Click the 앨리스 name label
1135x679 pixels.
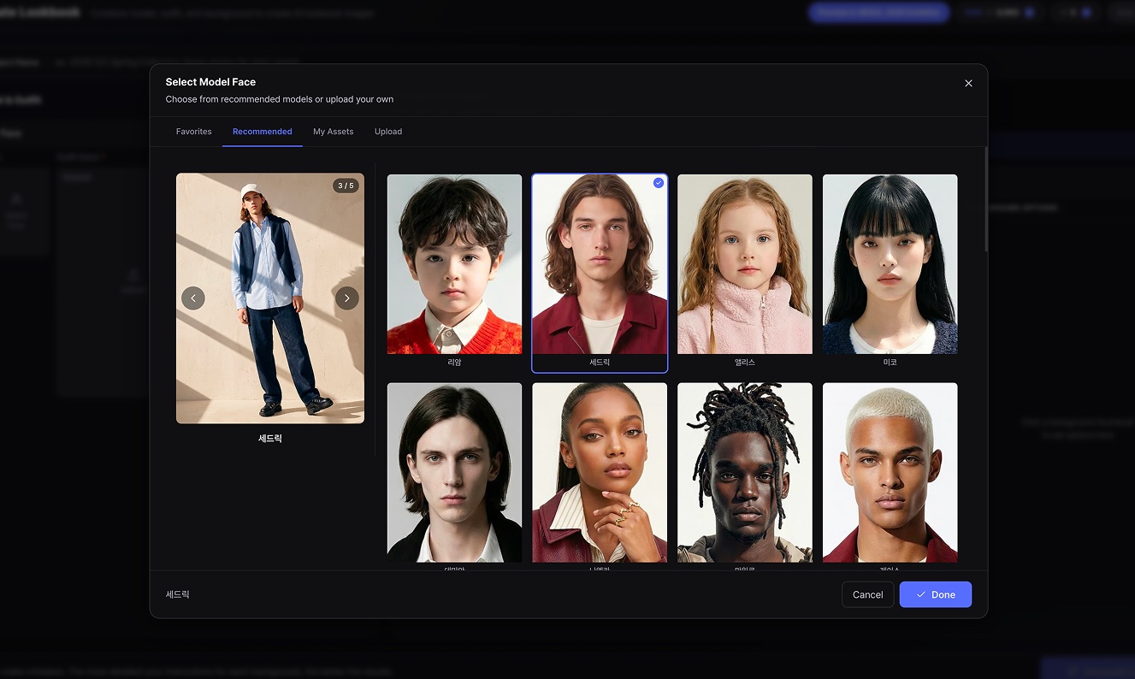coord(745,363)
